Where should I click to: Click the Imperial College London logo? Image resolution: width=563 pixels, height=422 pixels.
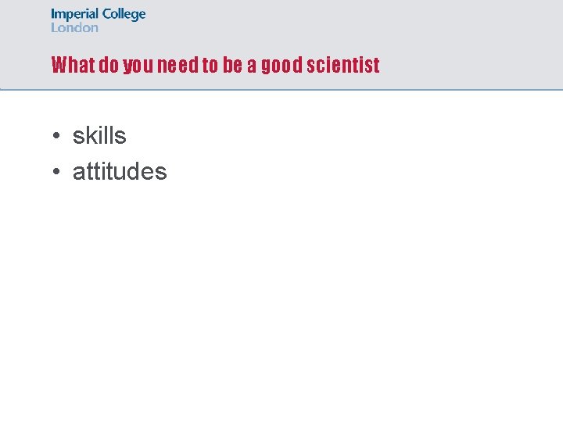[98, 20]
